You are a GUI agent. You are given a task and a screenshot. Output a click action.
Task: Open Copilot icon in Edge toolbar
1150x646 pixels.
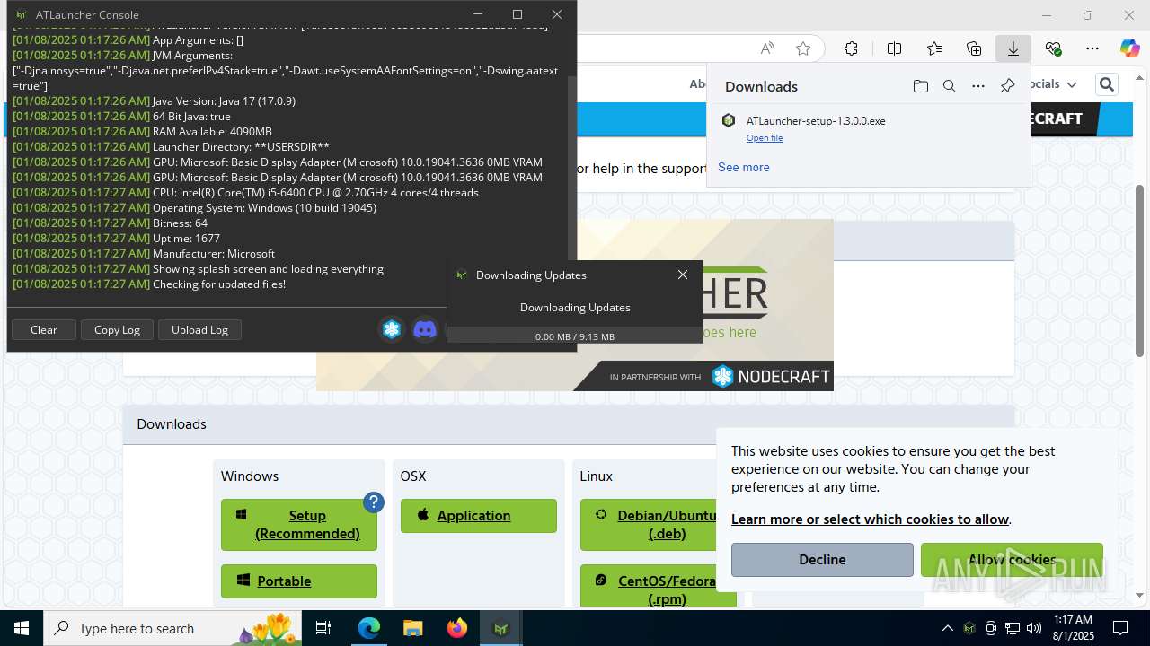1129,48
